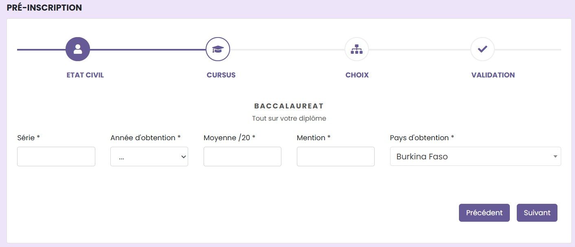The height and width of the screenshot is (247, 575).
Task: Expand the Pays d'obtention Burkina Faso selector
Action: (476, 157)
